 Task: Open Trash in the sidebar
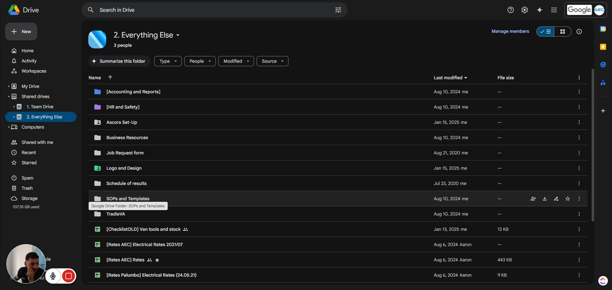pos(27,188)
